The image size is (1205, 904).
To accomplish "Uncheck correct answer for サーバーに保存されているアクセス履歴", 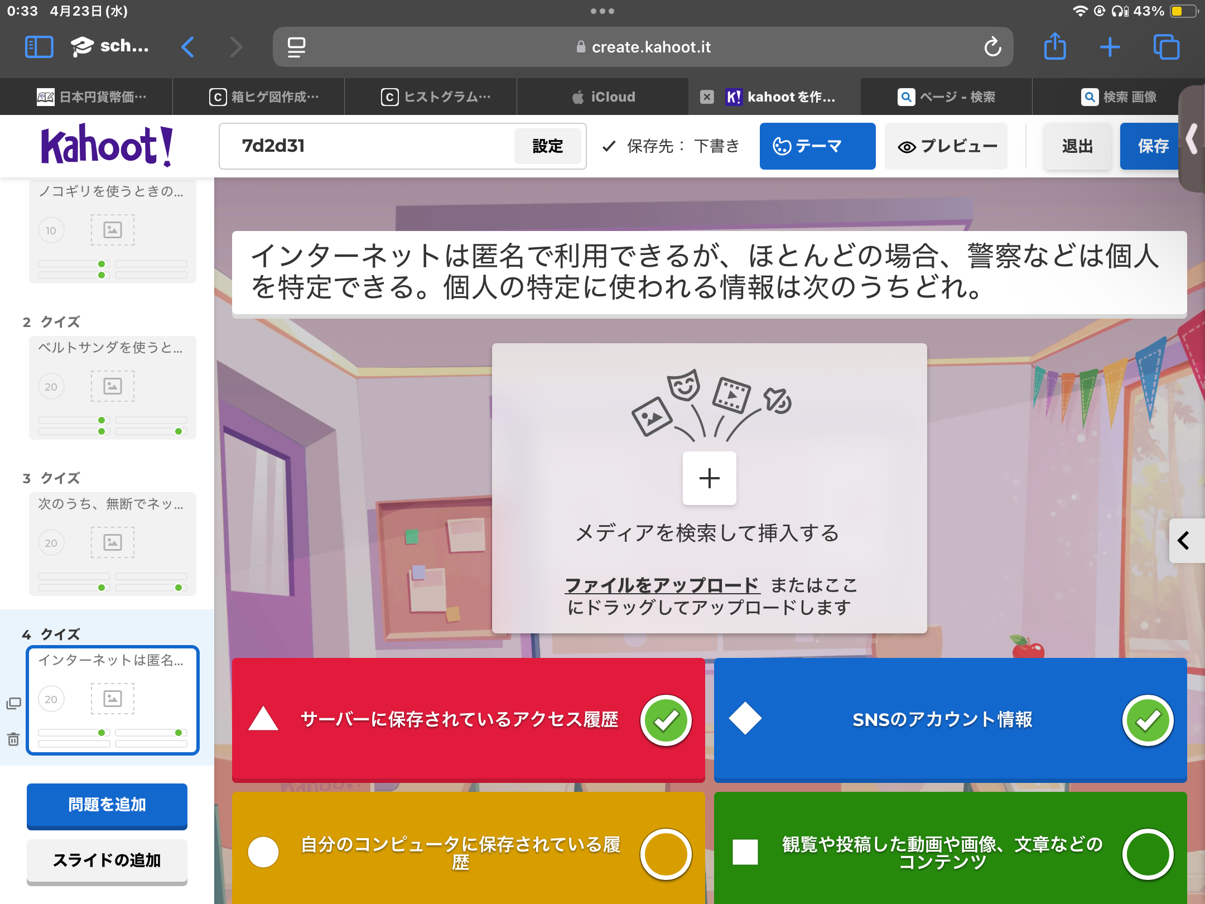I will point(666,720).
